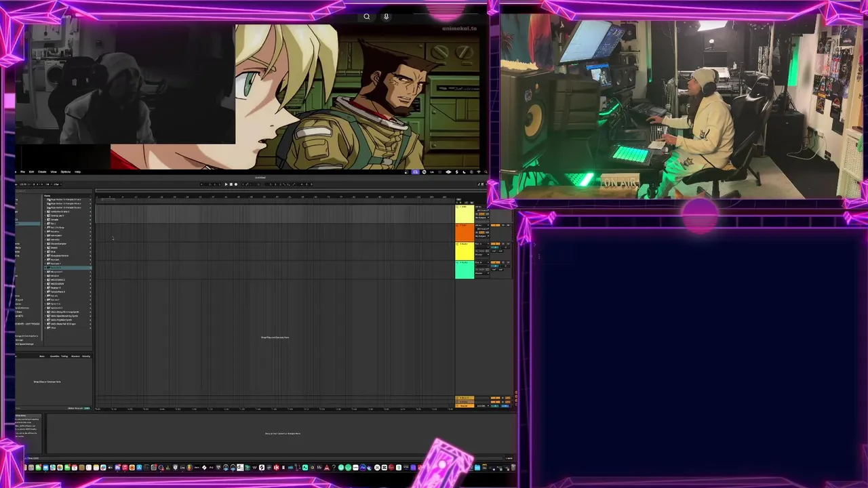The image size is (868, 488).
Task: Open the File menu in Ableton
Action: pos(22,172)
